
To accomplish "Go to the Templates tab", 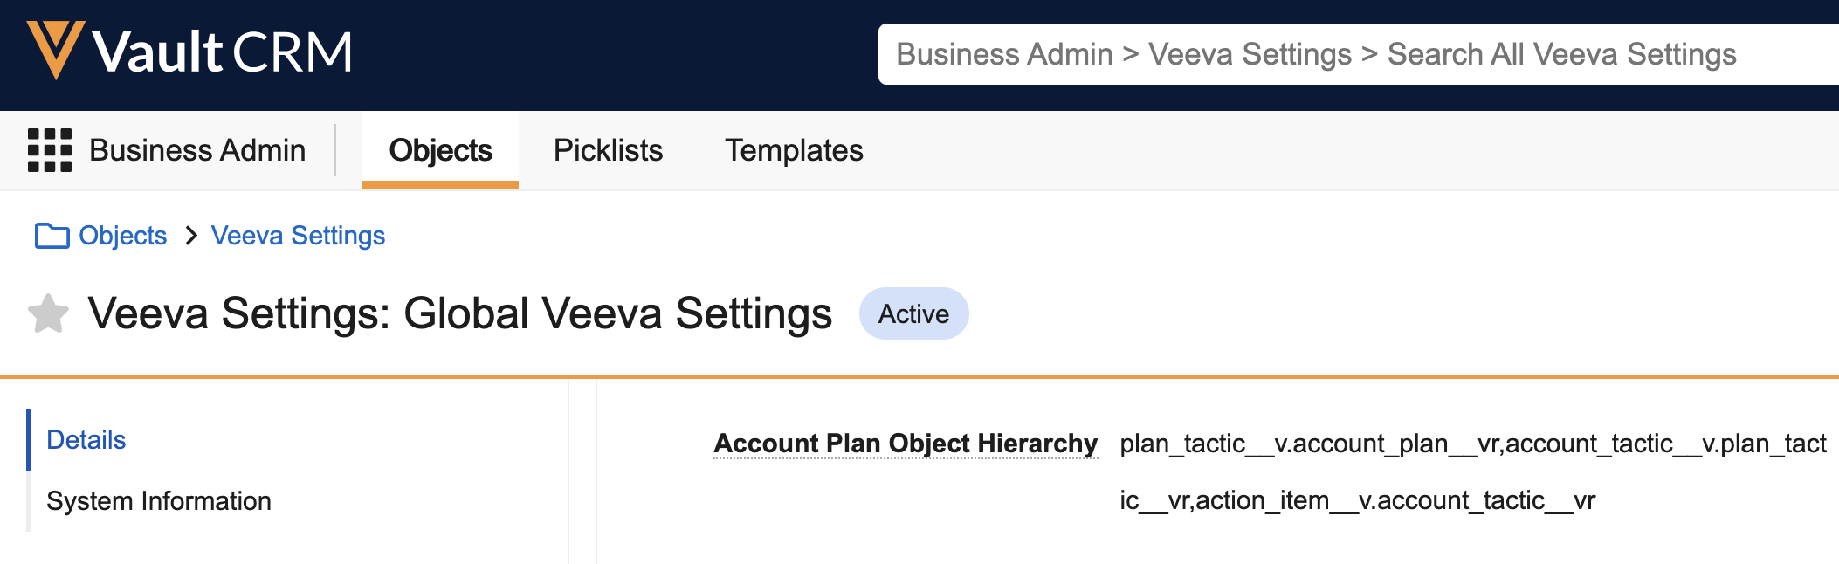I will tap(793, 150).
